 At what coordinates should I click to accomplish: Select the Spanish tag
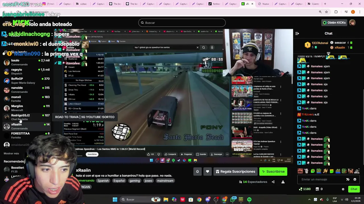click(103, 181)
